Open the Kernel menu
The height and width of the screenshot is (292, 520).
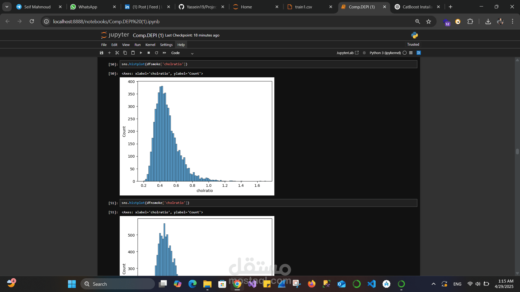[150, 45]
